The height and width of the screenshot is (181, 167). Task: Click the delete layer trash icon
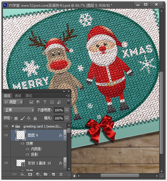coord(61,174)
